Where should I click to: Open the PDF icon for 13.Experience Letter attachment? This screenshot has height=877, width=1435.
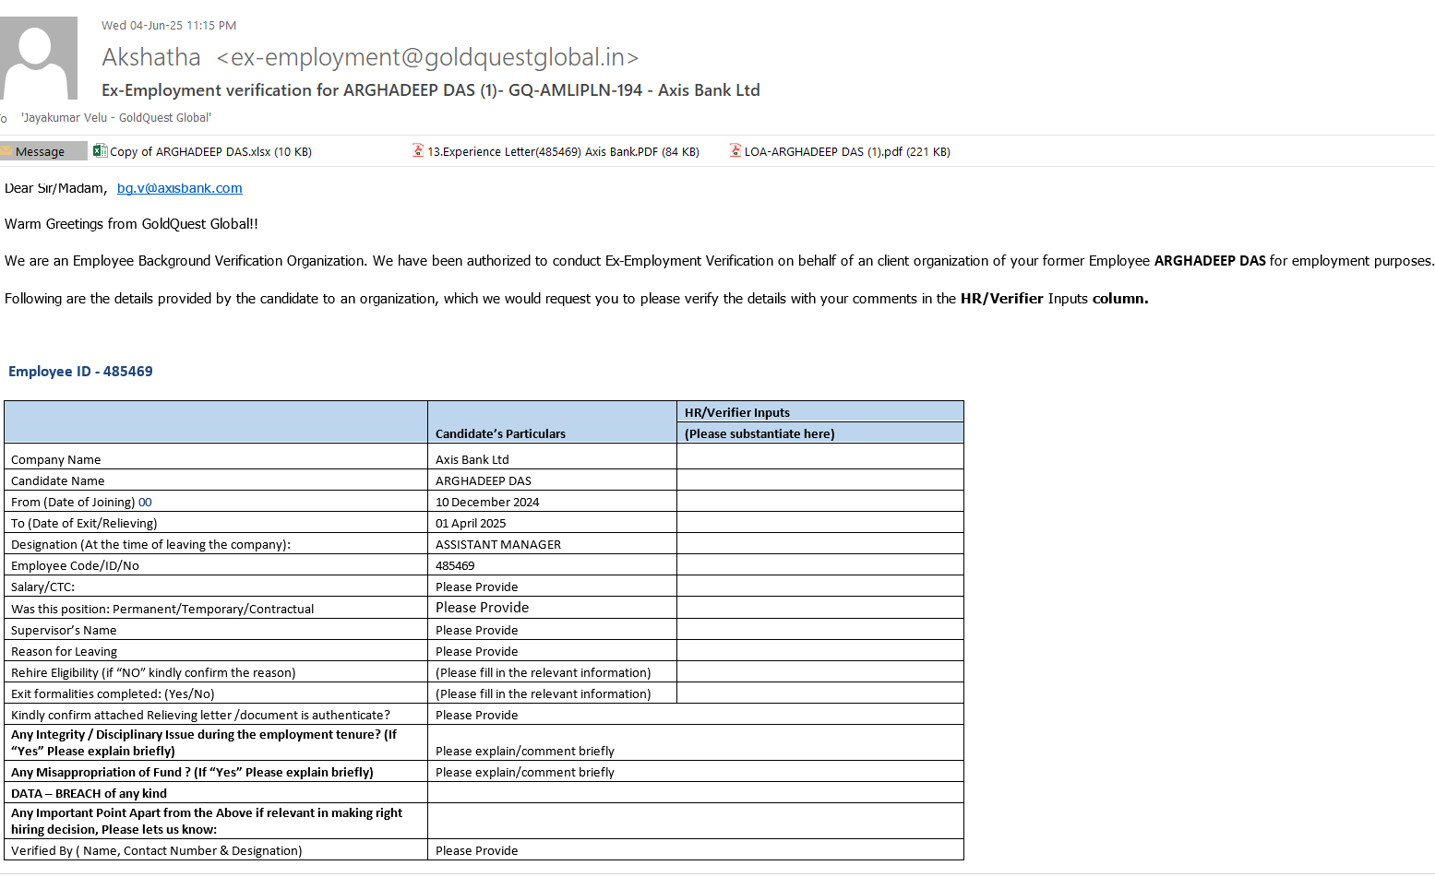click(x=418, y=151)
